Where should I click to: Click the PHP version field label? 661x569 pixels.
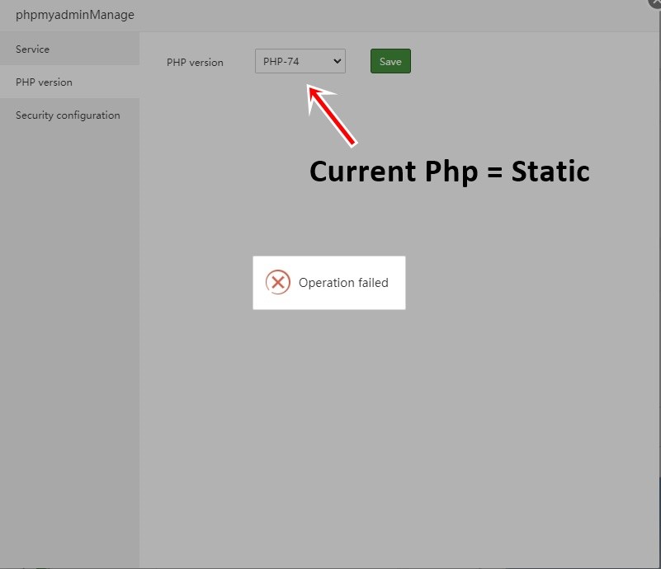pos(195,63)
